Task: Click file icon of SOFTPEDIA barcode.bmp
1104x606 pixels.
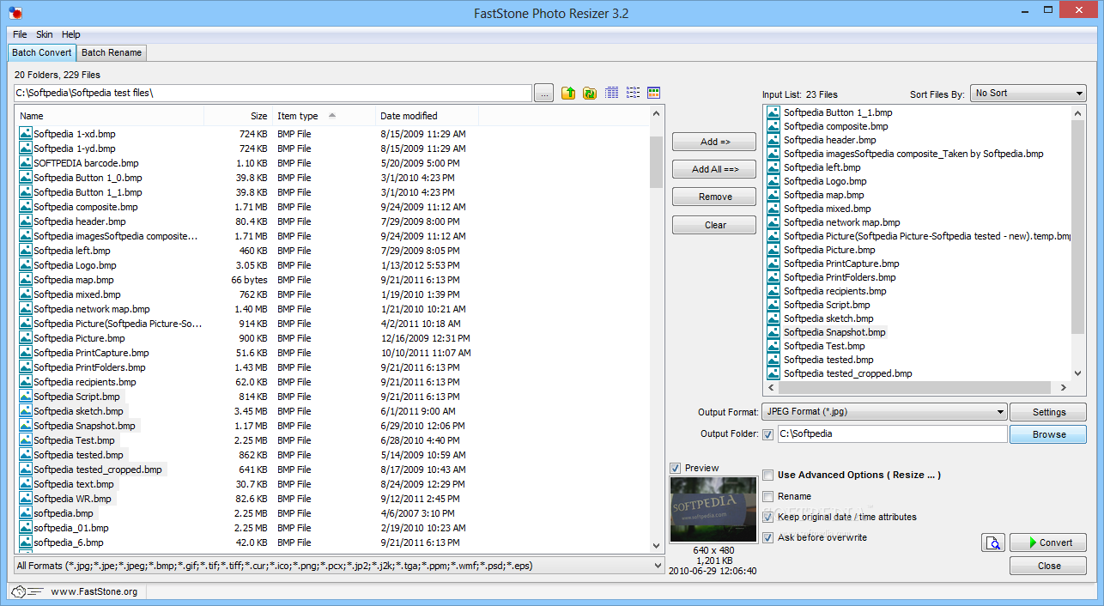Action: (x=25, y=163)
